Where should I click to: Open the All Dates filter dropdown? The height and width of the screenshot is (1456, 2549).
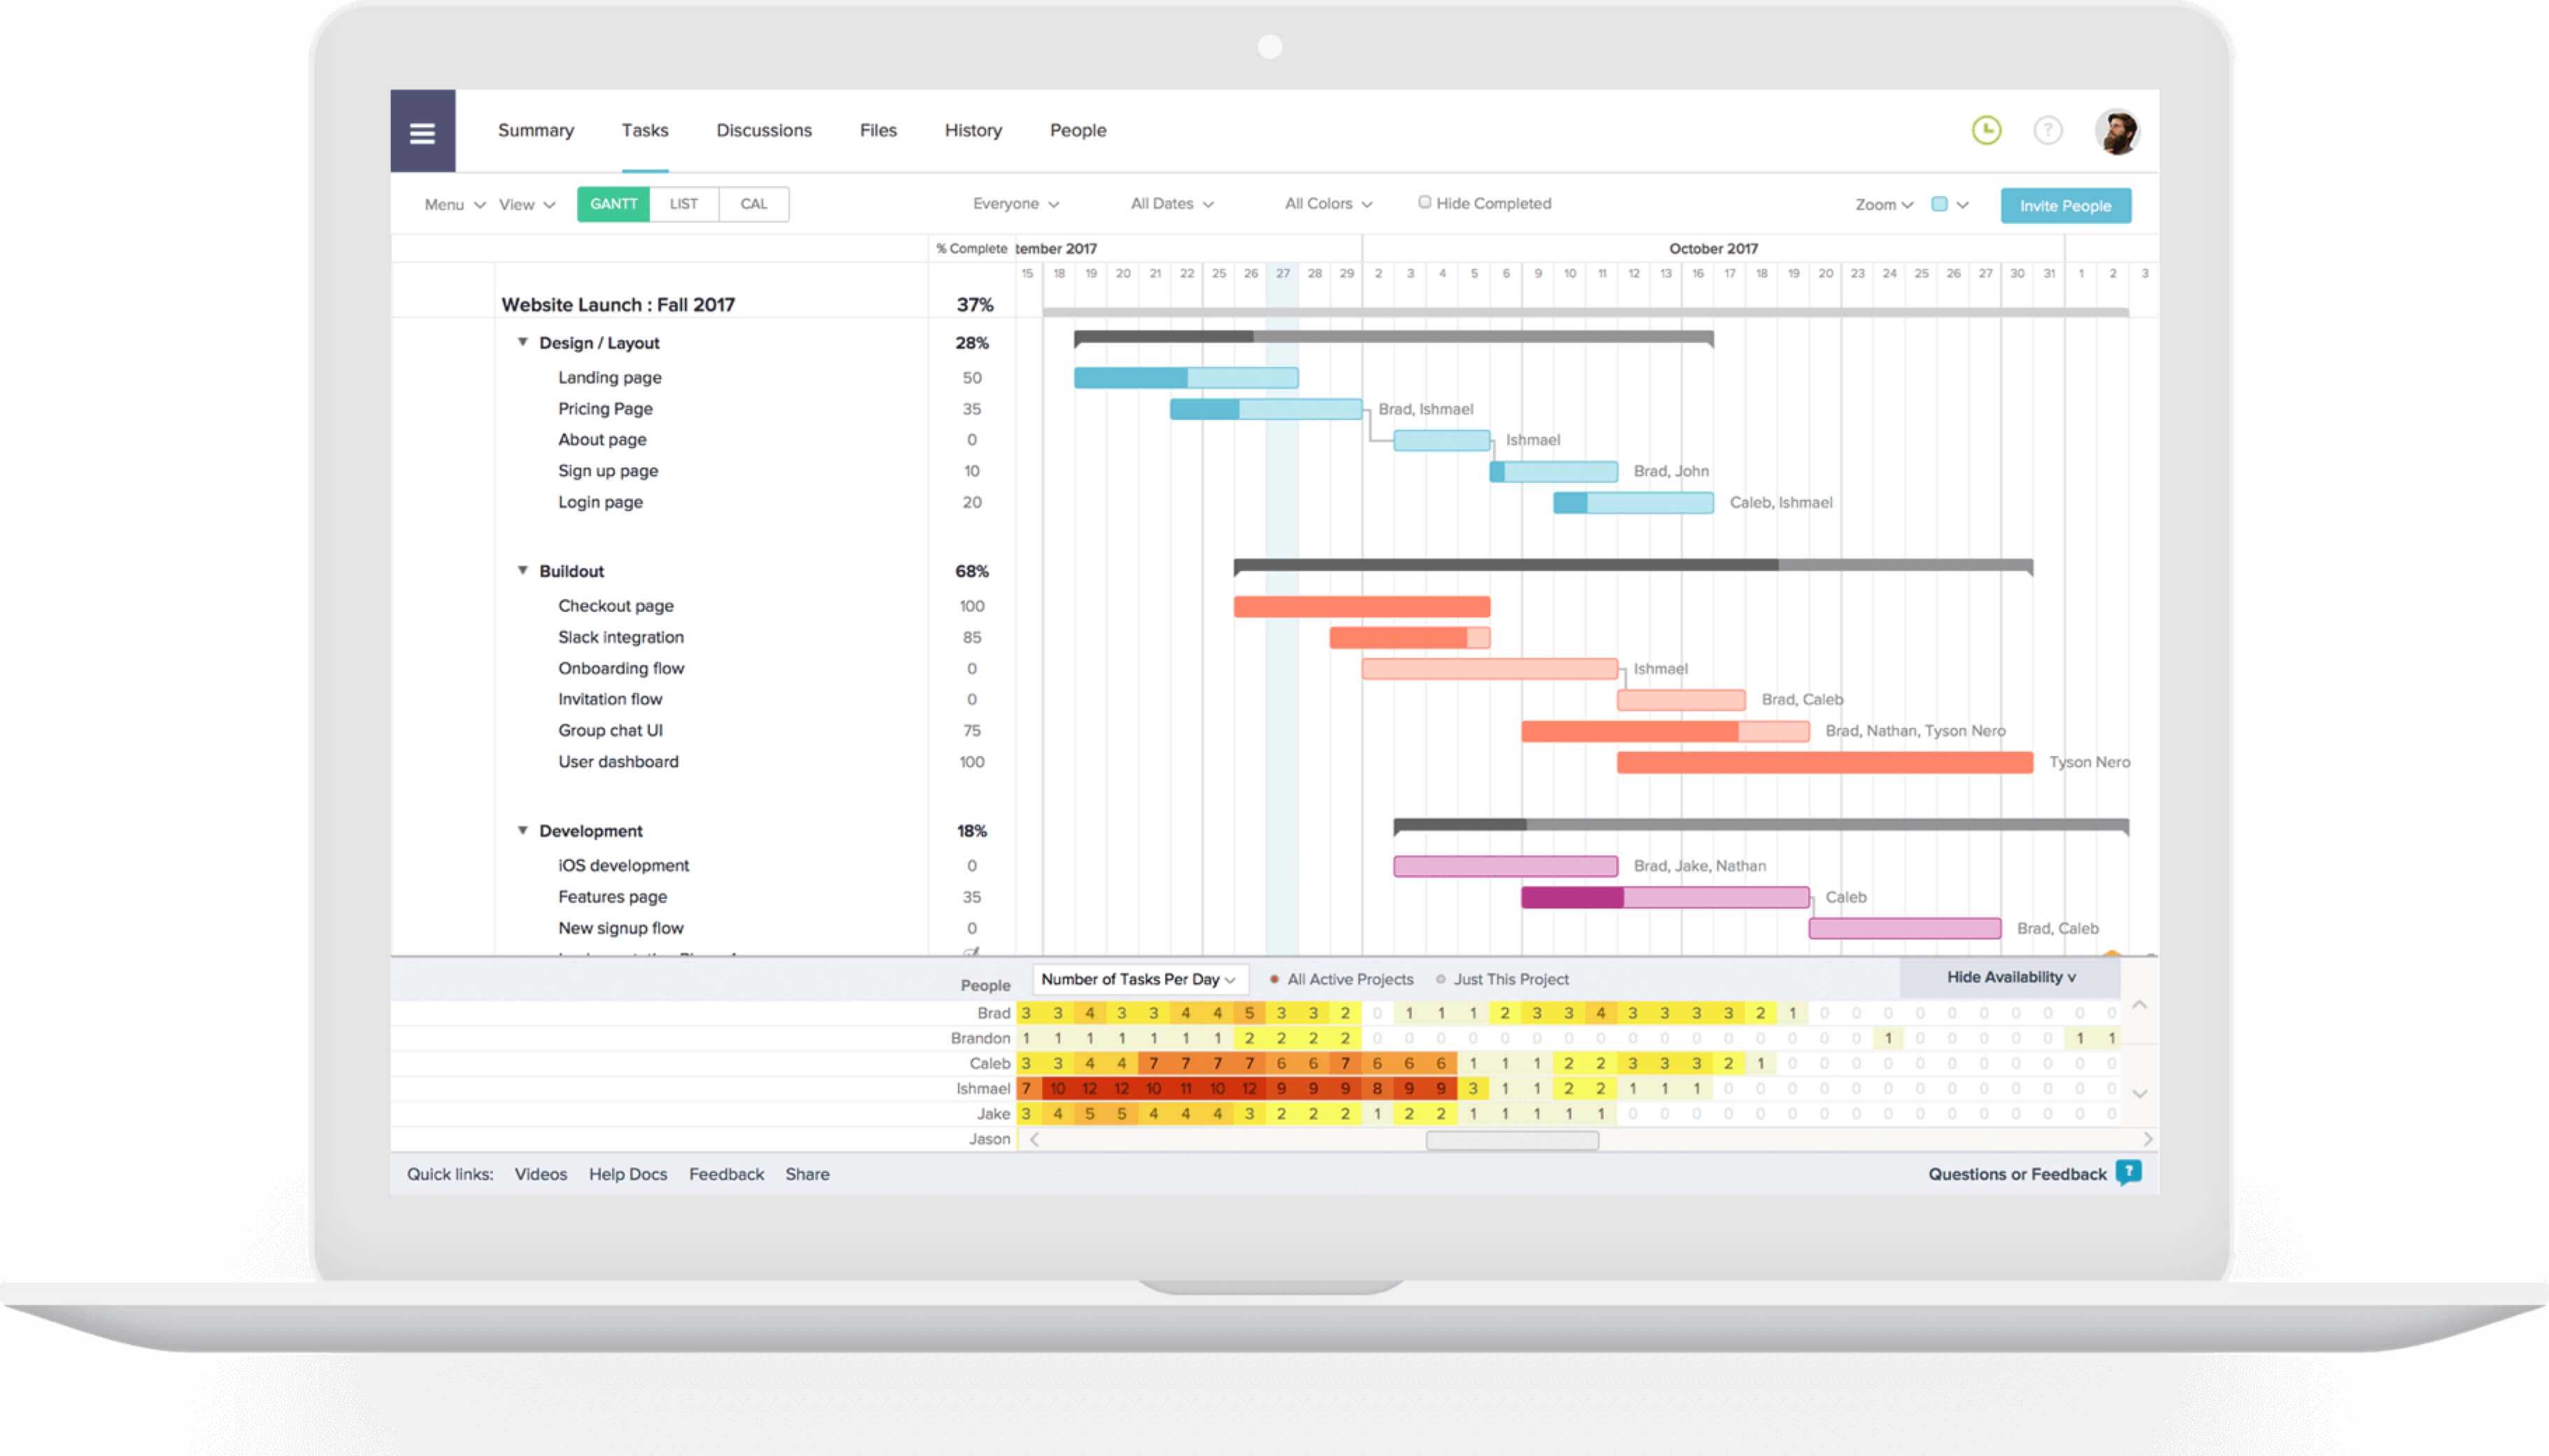(x=1168, y=203)
